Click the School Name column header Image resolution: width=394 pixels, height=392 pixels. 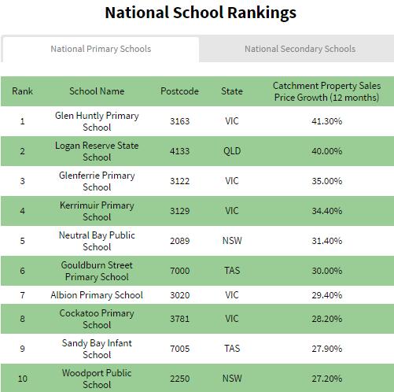(x=97, y=91)
